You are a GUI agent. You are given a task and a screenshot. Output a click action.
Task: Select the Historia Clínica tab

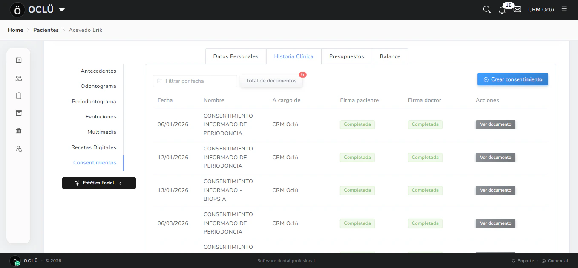pos(293,56)
